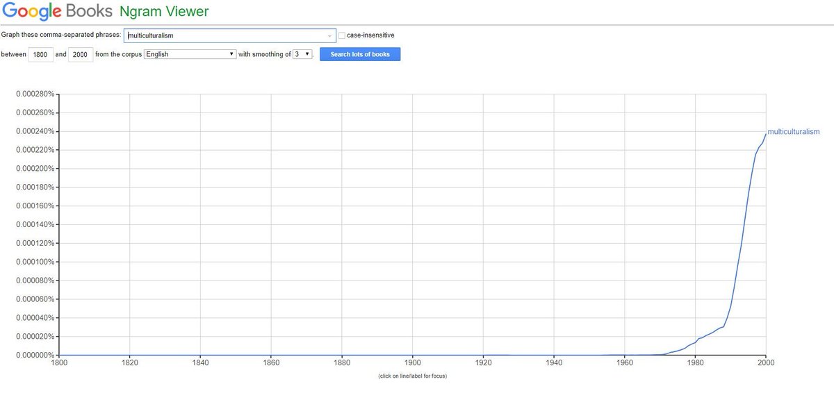Open the English corpus dropdown

point(190,54)
